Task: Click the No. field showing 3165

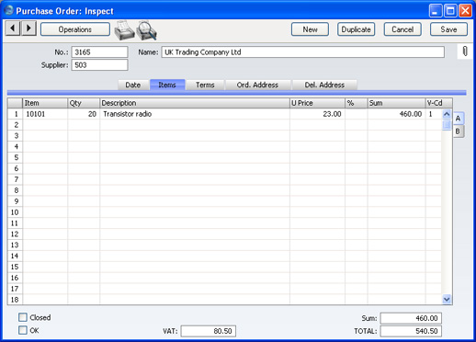Action: [x=99, y=52]
